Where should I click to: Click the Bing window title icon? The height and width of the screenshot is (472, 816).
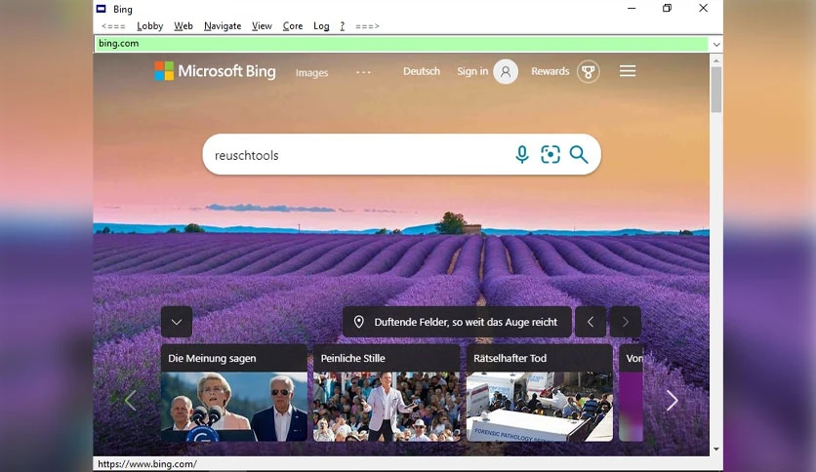(102, 9)
